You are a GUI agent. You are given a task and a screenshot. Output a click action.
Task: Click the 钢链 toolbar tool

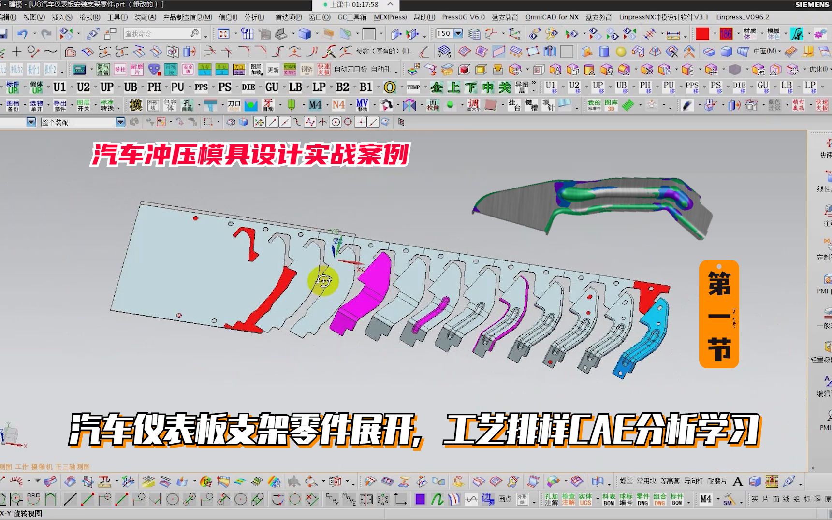[x=306, y=70]
